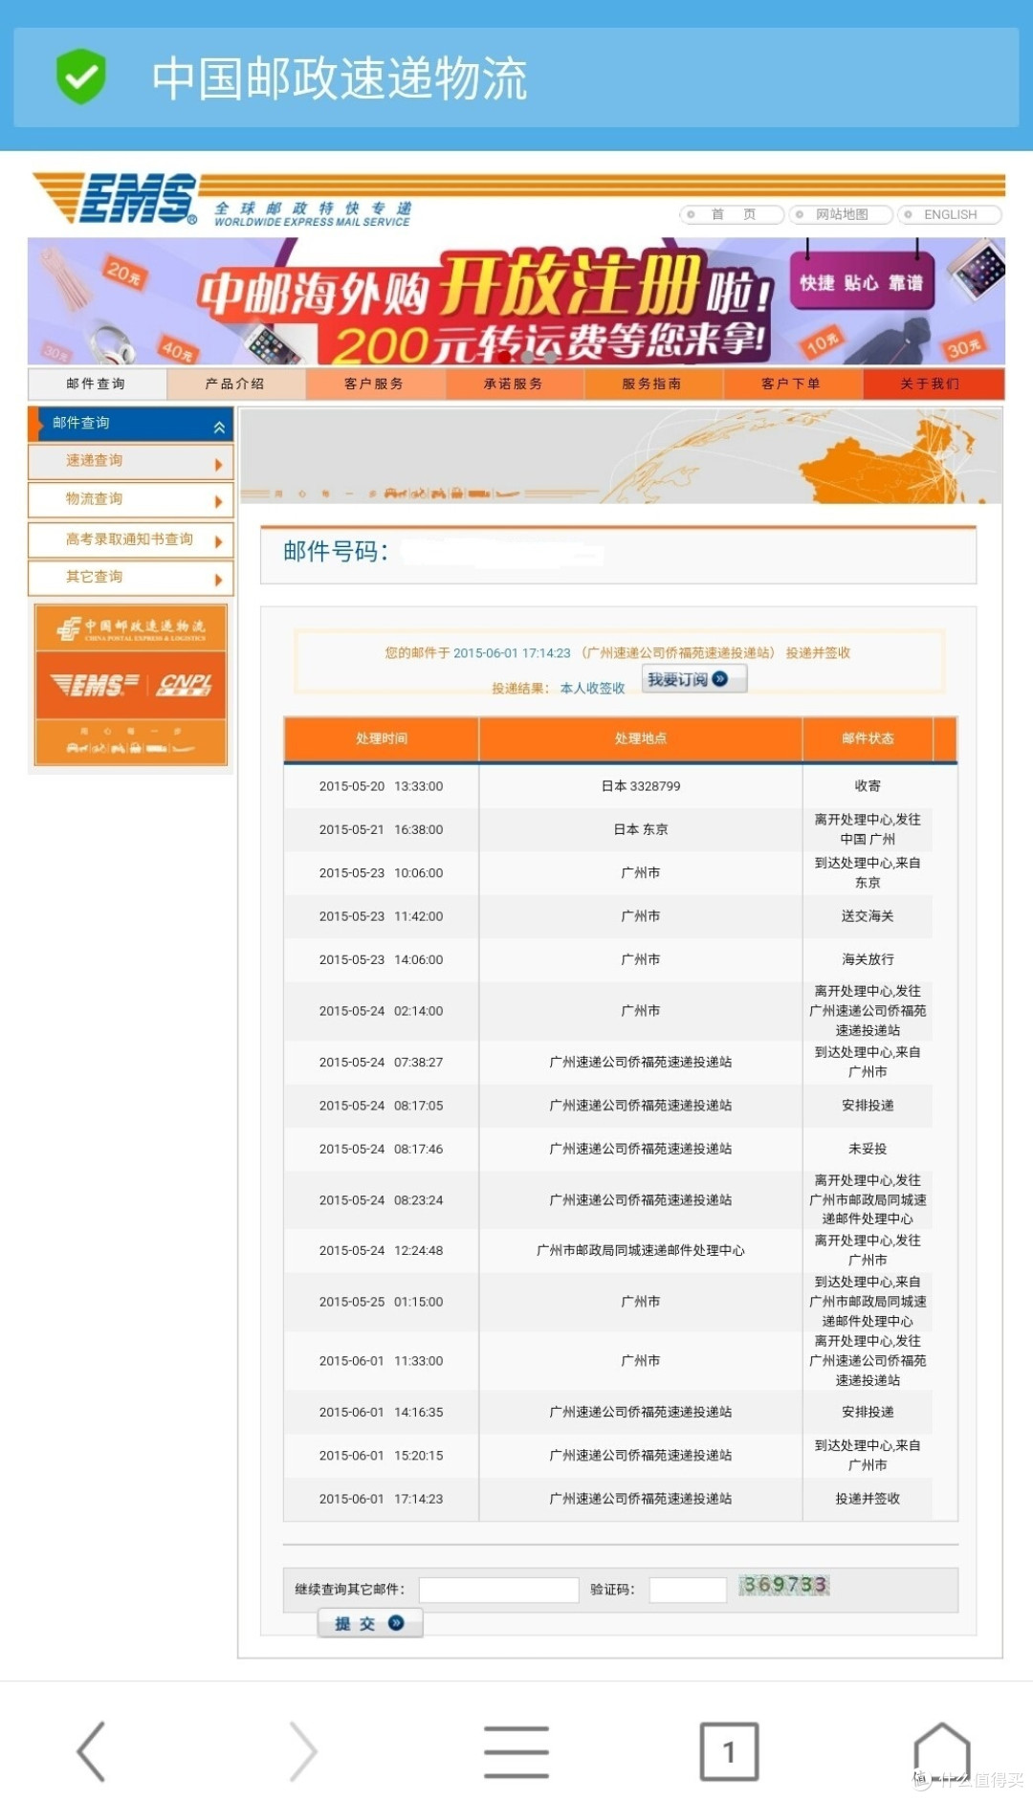This screenshot has height=1801, width=1033.
Task: Tap the browser forward arrow
Action: (303, 1751)
